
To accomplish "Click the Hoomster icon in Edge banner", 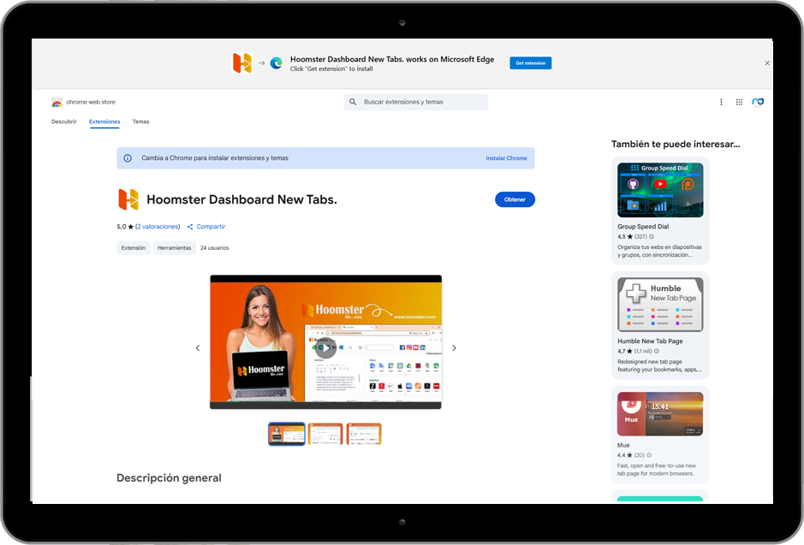I will (242, 63).
